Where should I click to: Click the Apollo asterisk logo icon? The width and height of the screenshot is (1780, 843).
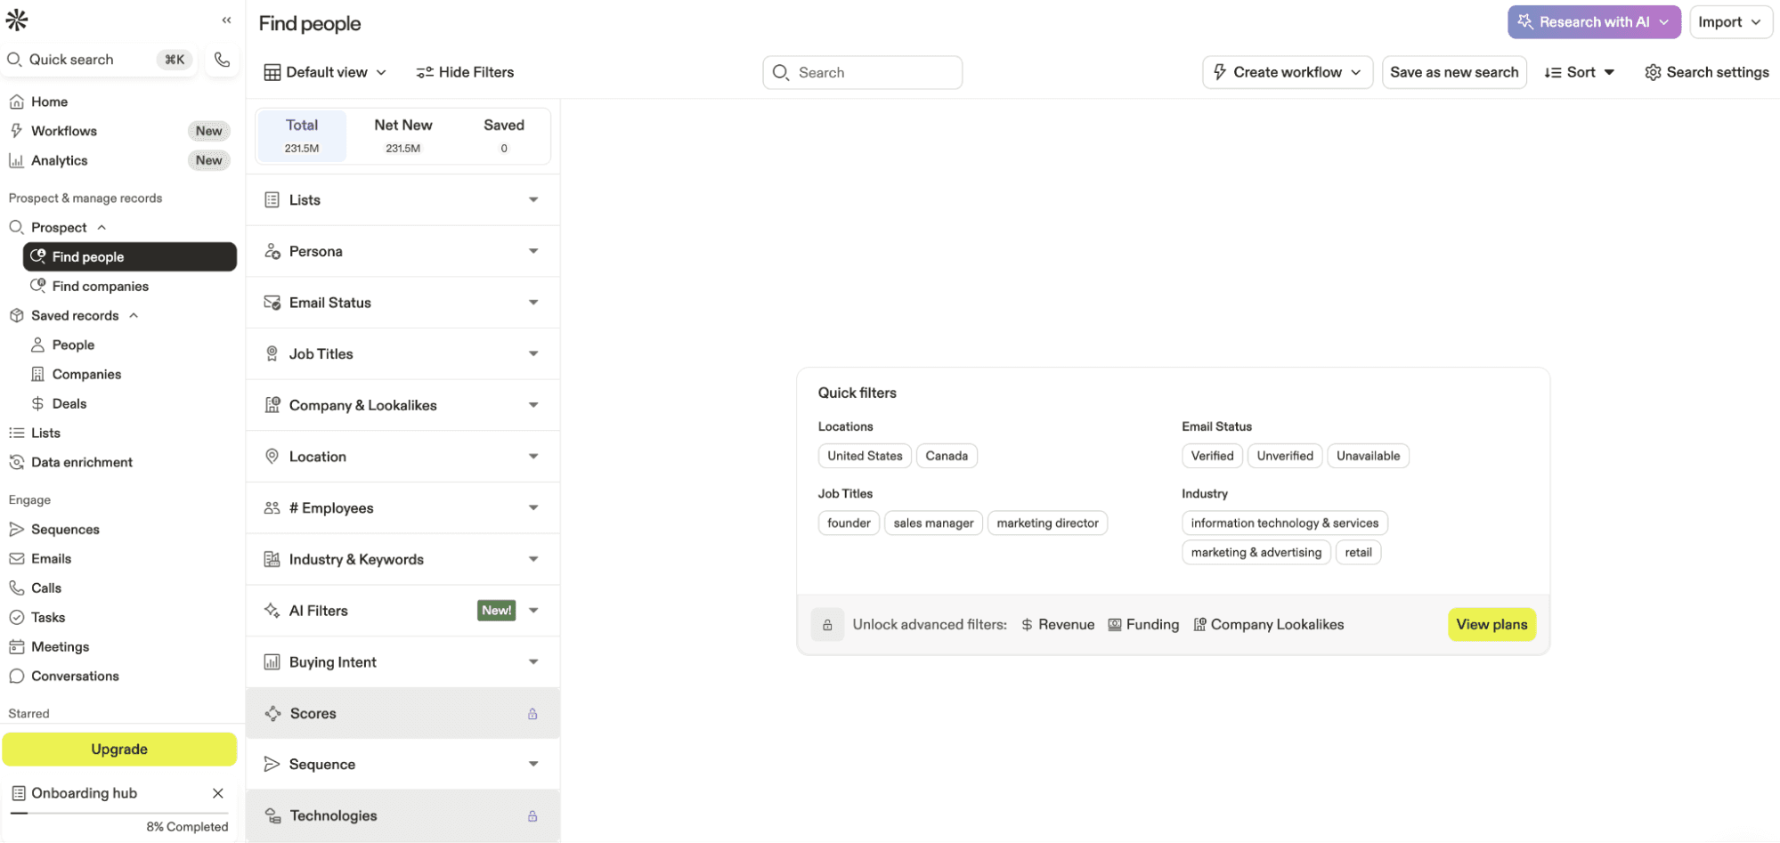[16, 20]
